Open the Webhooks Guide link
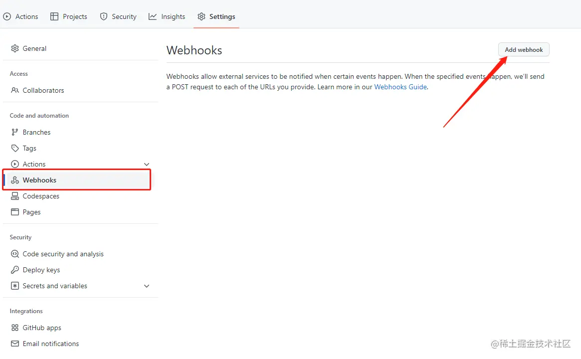Screen dimensions: 581x359 click(400, 87)
